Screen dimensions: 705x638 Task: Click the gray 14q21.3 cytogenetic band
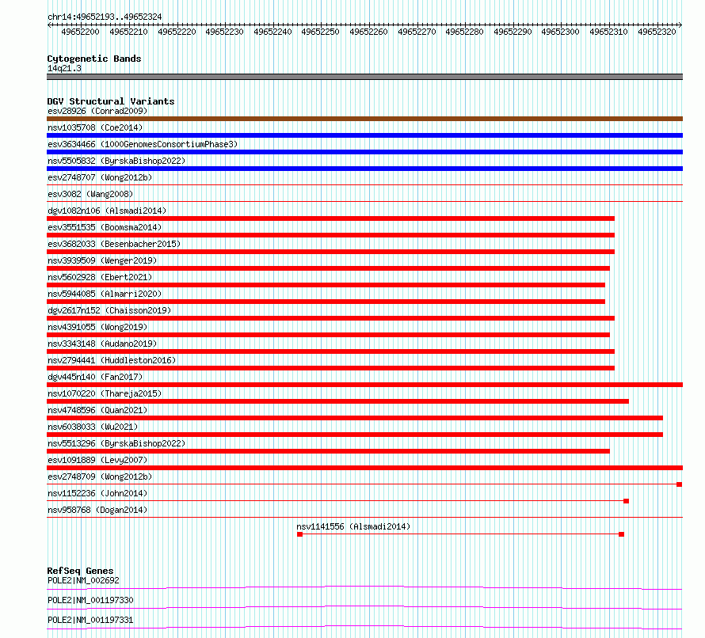point(364,77)
